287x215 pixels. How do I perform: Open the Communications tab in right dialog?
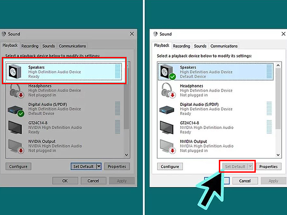pos(224,46)
